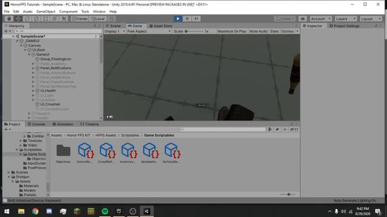Viewport: 387px width, 217px height.
Task: Open custom editor tools icon
Action: click(x=64, y=19)
